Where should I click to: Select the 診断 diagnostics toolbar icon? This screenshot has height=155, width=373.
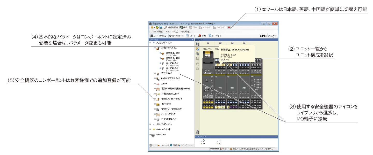tap(202, 36)
